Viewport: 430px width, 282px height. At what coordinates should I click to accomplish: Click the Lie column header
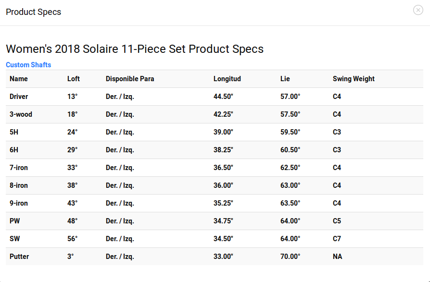(285, 79)
